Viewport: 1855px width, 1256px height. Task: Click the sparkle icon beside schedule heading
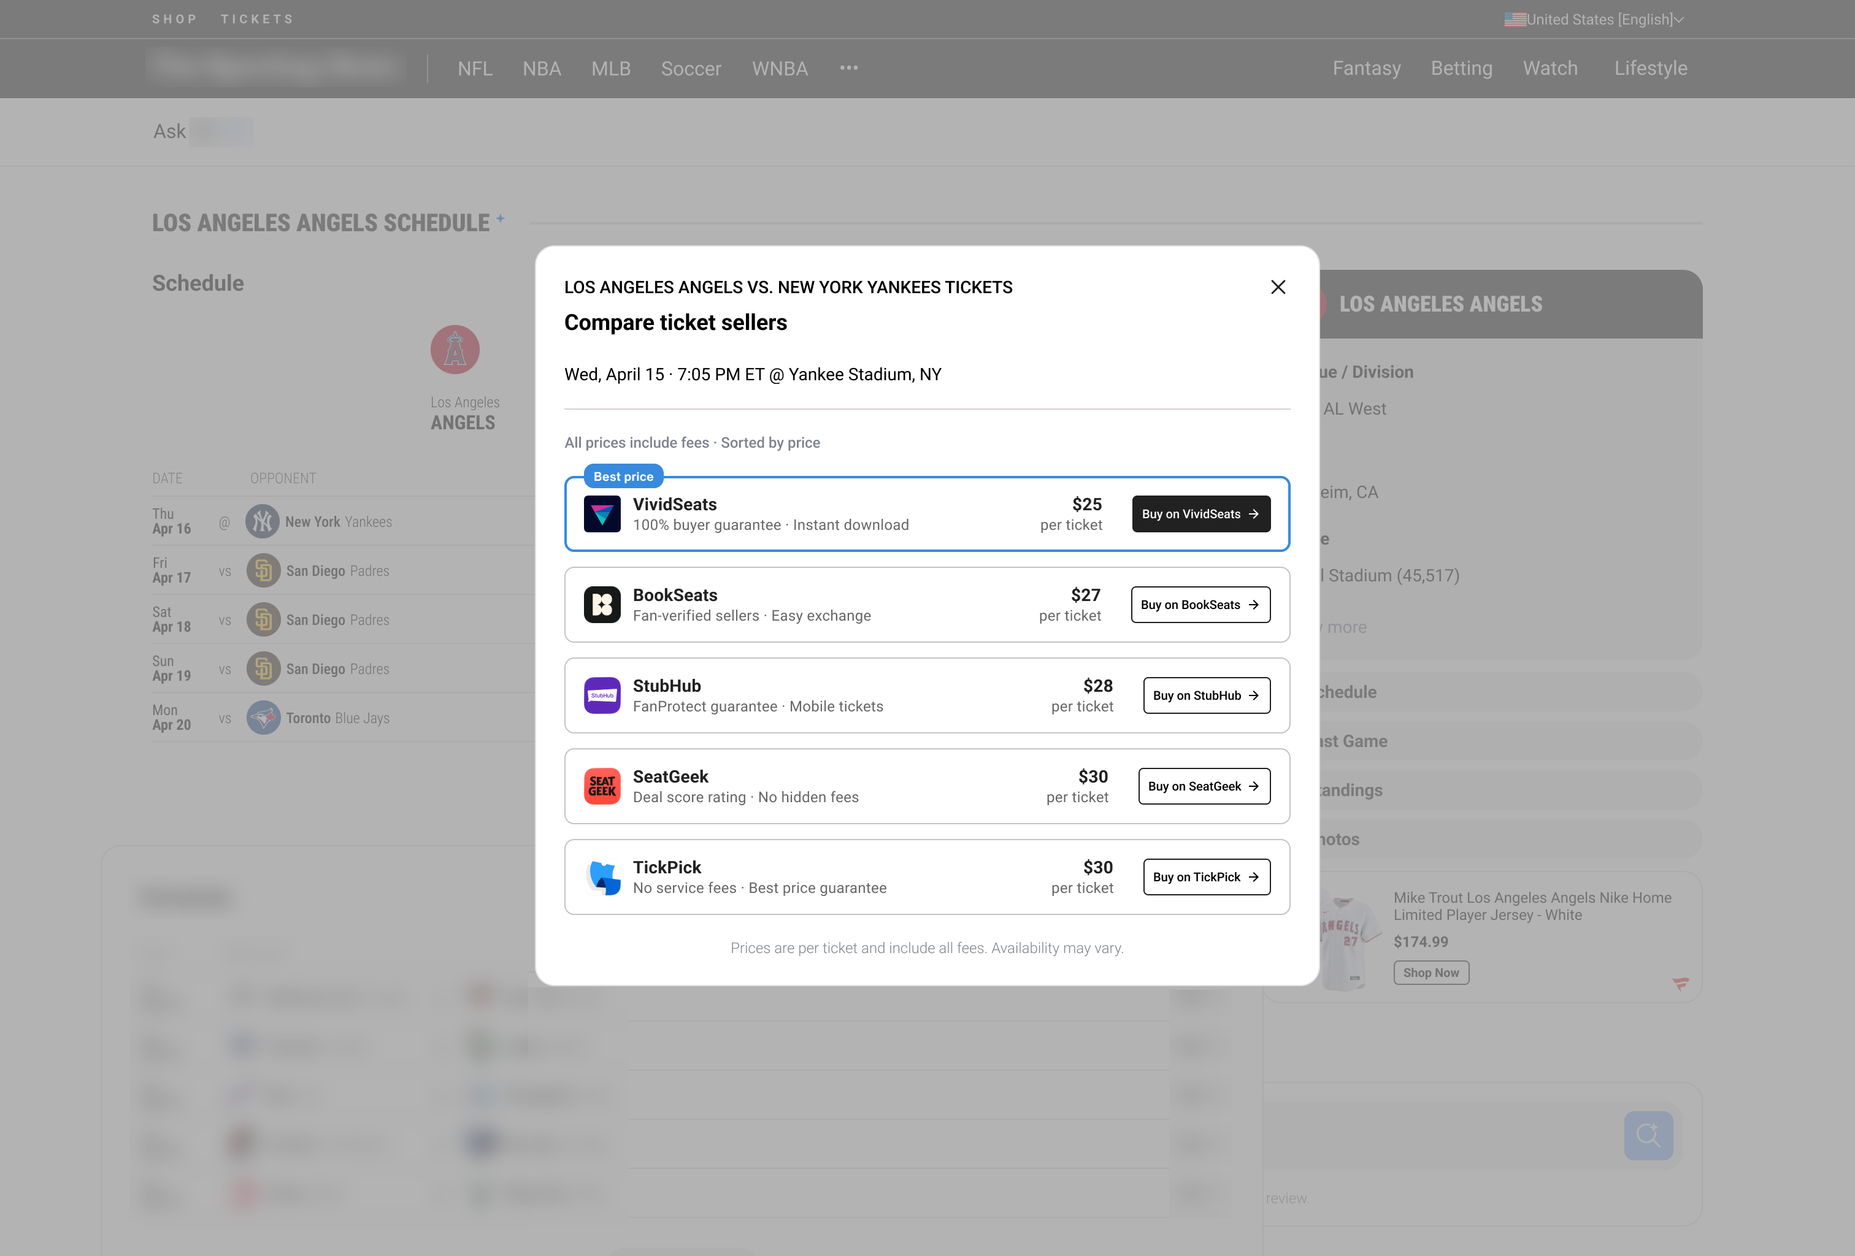pos(501,218)
